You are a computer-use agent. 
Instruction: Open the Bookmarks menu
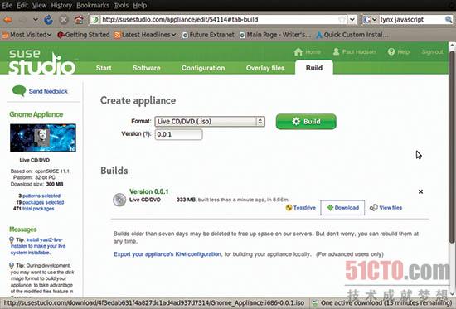93,5
